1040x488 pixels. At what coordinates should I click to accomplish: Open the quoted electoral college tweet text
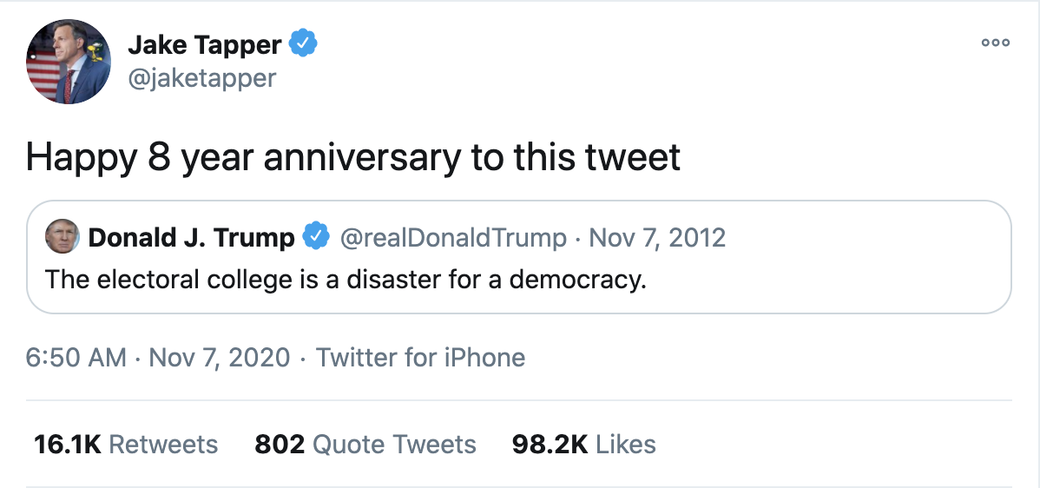346,280
